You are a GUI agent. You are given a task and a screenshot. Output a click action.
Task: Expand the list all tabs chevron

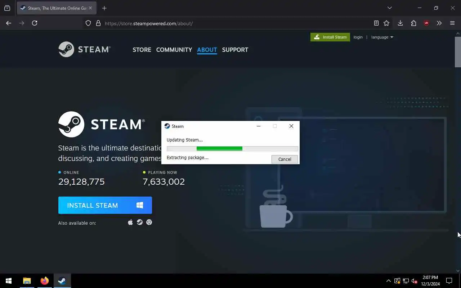(389, 8)
